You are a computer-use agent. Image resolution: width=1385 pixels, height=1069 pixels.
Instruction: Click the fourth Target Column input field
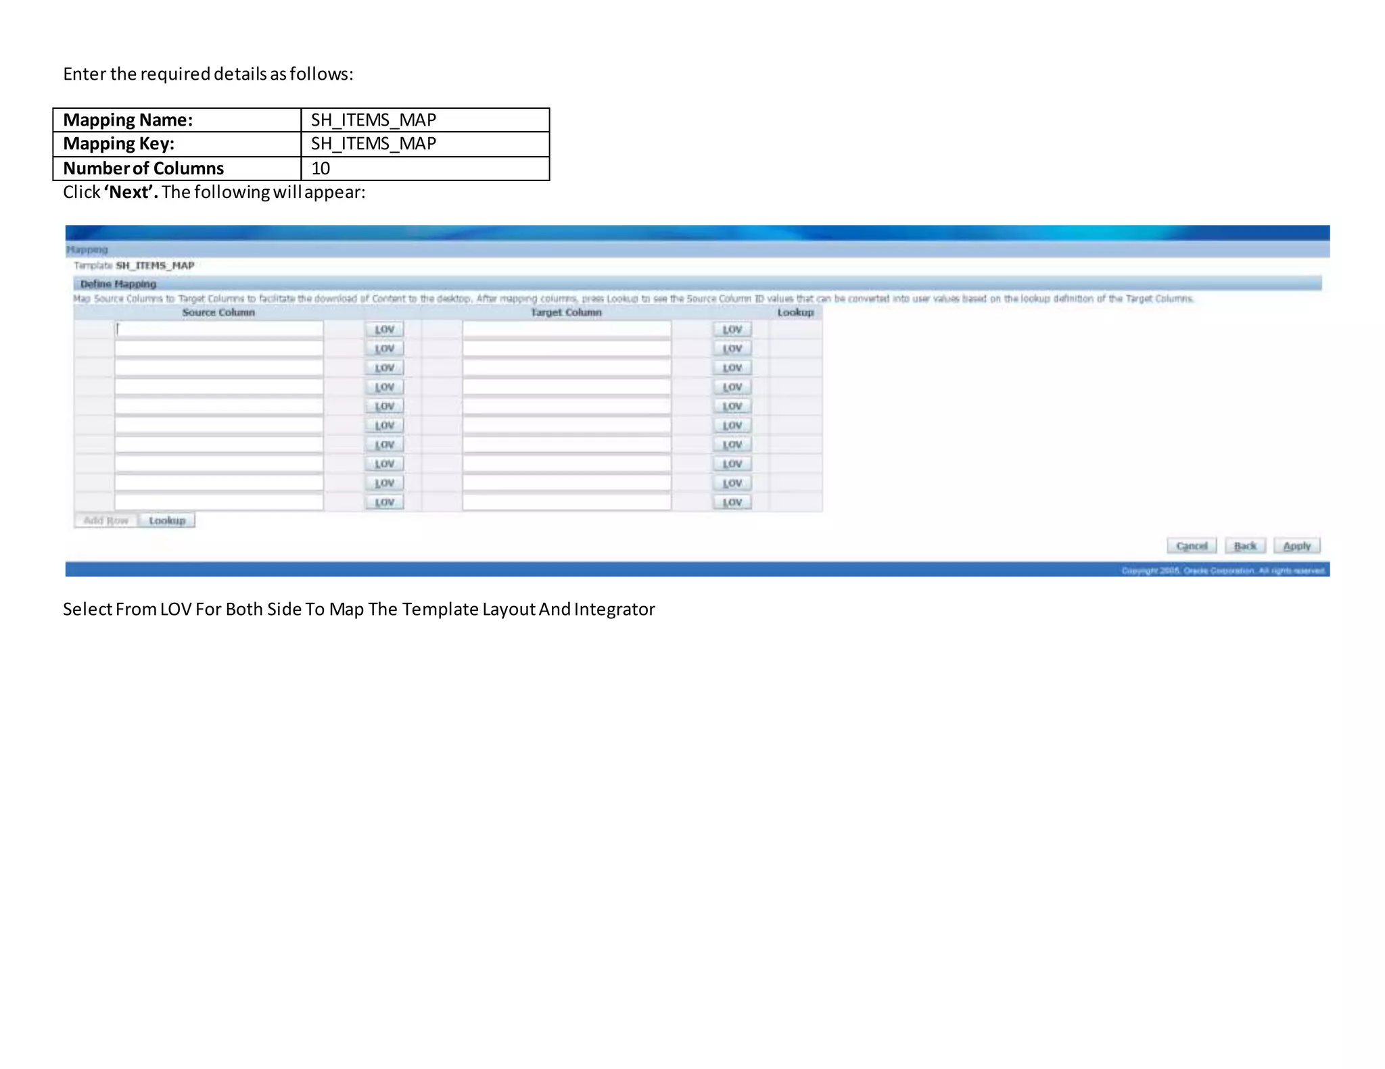pyautogui.click(x=567, y=387)
